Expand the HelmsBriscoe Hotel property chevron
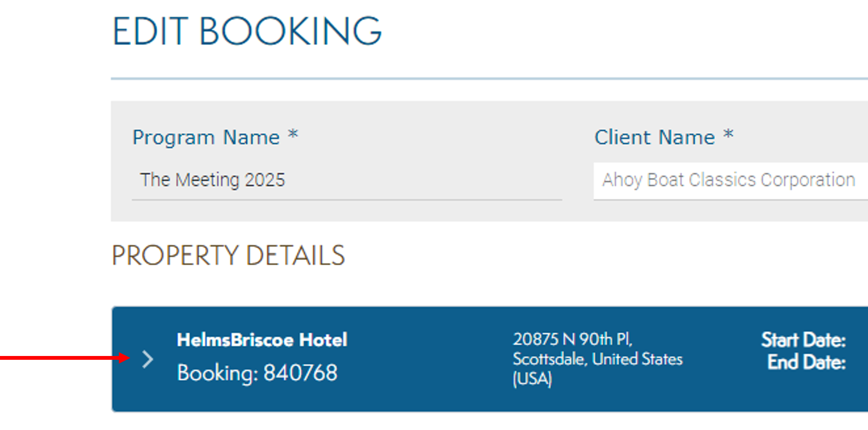Screen dimensions: 868x430 [147, 359]
